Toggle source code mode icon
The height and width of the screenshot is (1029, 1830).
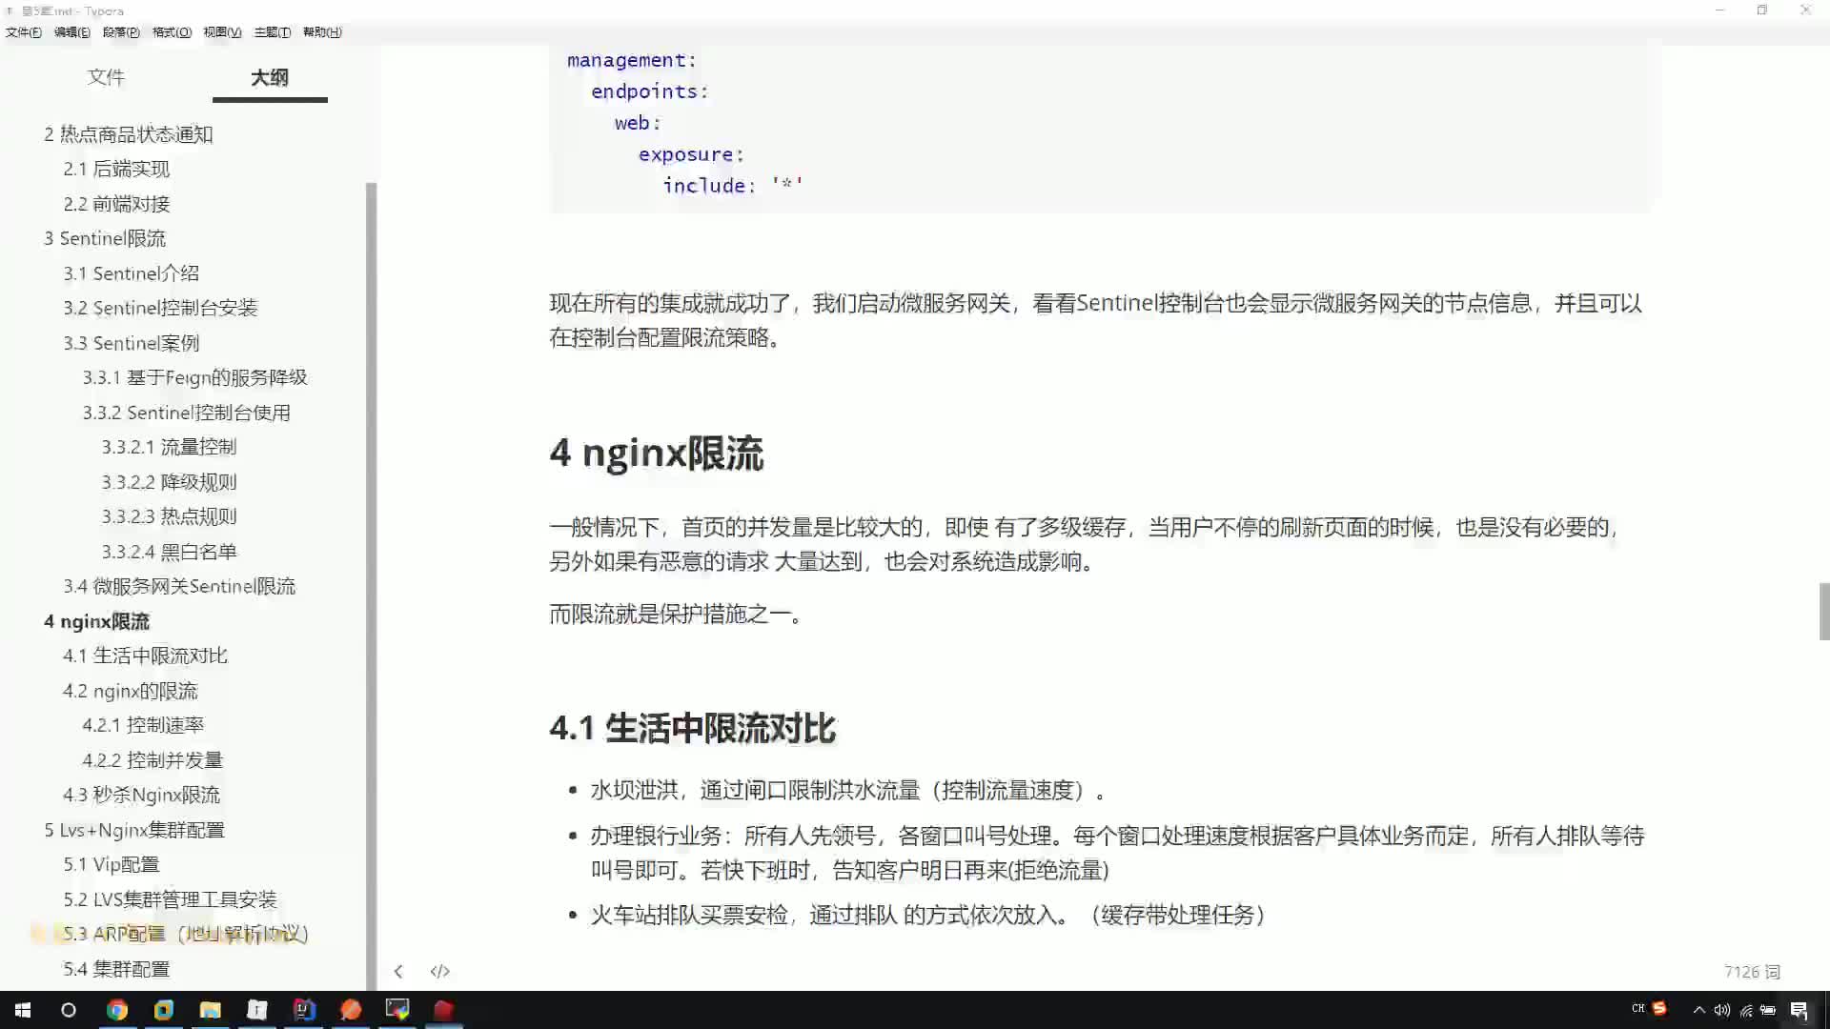[x=439, y=972]
